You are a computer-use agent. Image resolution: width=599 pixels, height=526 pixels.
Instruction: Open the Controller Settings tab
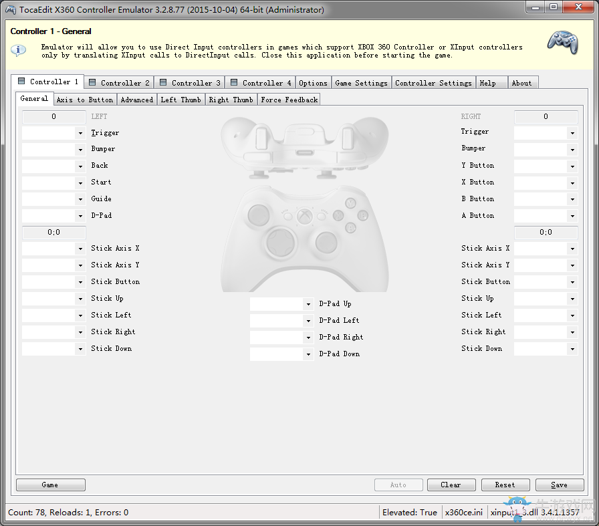point(434,82)
